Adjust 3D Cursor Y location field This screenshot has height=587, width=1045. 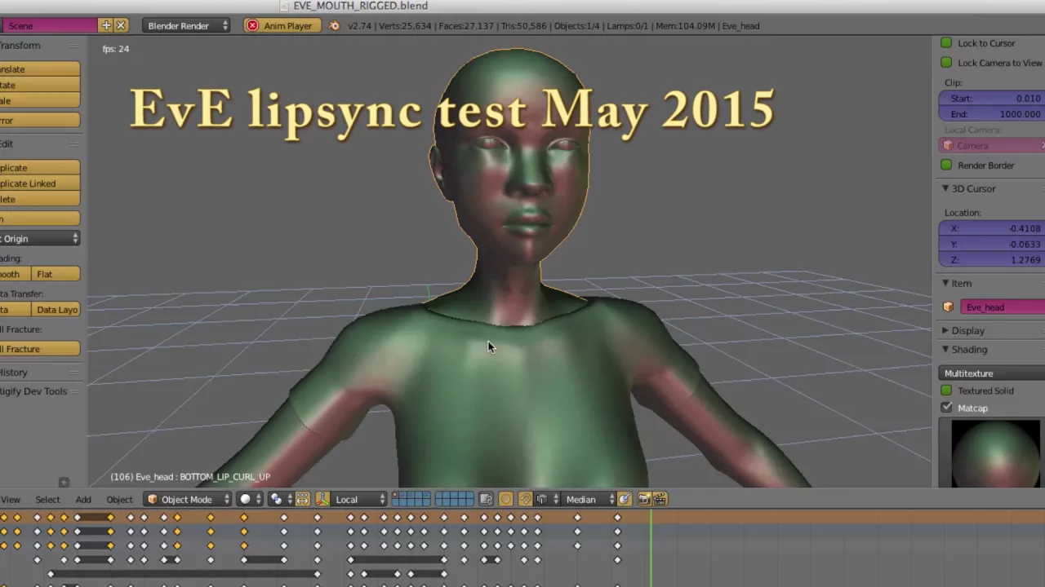tap(992, 244)
